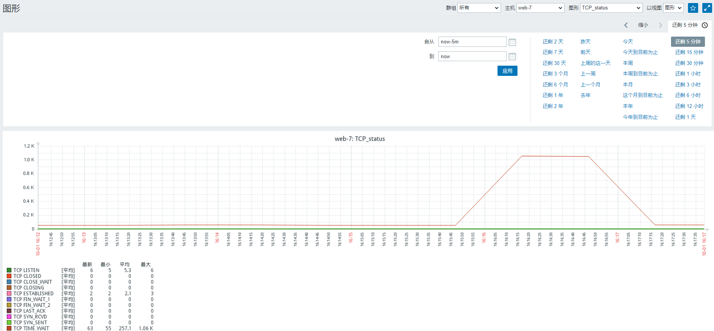The width and height of the screenshot is (714, 331).
Task: Open the 主机 dropdown showing web-7
Action: (x=540, y=8)
